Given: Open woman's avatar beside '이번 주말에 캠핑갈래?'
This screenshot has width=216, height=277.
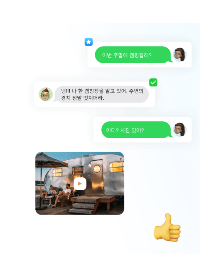Looking at the screenshot, I should [x=180, y=55].
